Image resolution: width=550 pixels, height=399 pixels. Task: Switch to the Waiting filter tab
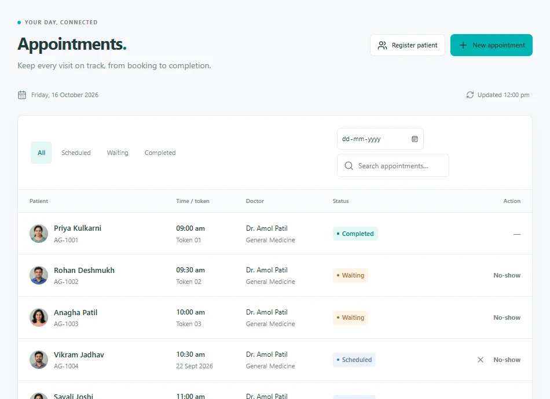pyautogui.click(x=118, y=153)
